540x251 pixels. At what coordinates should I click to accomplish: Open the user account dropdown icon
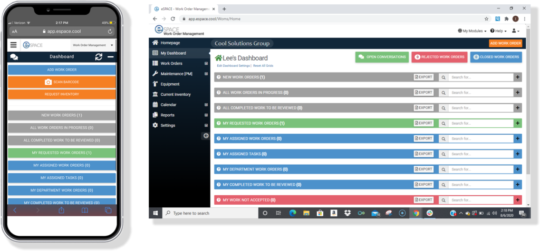tap(516, 31)
